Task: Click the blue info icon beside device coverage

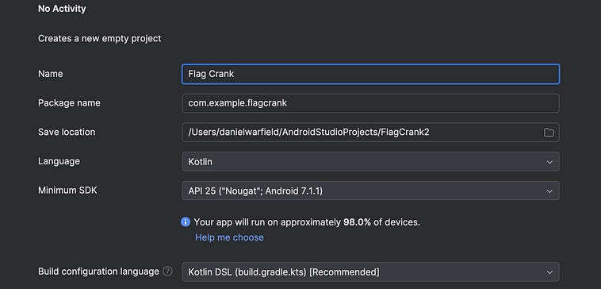Action: pos(186,222)
